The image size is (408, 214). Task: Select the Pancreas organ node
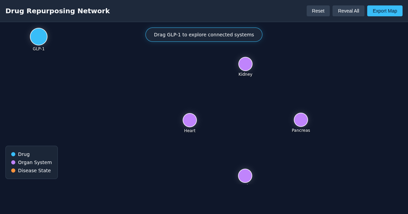point(301,120)
